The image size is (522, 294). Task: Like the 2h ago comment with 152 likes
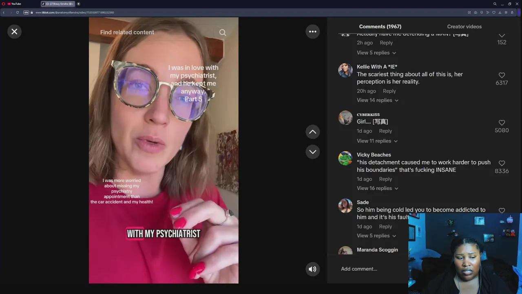pyautogui.click(x=502, y=36)
